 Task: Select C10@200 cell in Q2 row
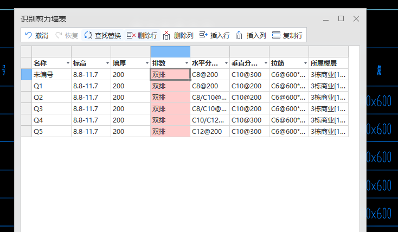(x=249, y=98)
